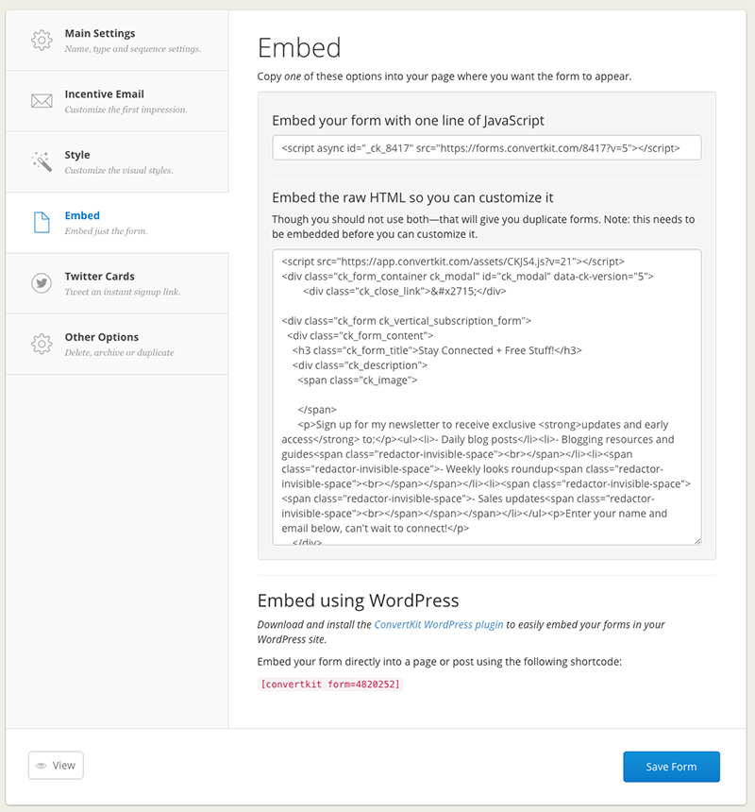Switch to the Incentive Email tab
The width and height of the screenshot is (755, 812).
[117, 101]
